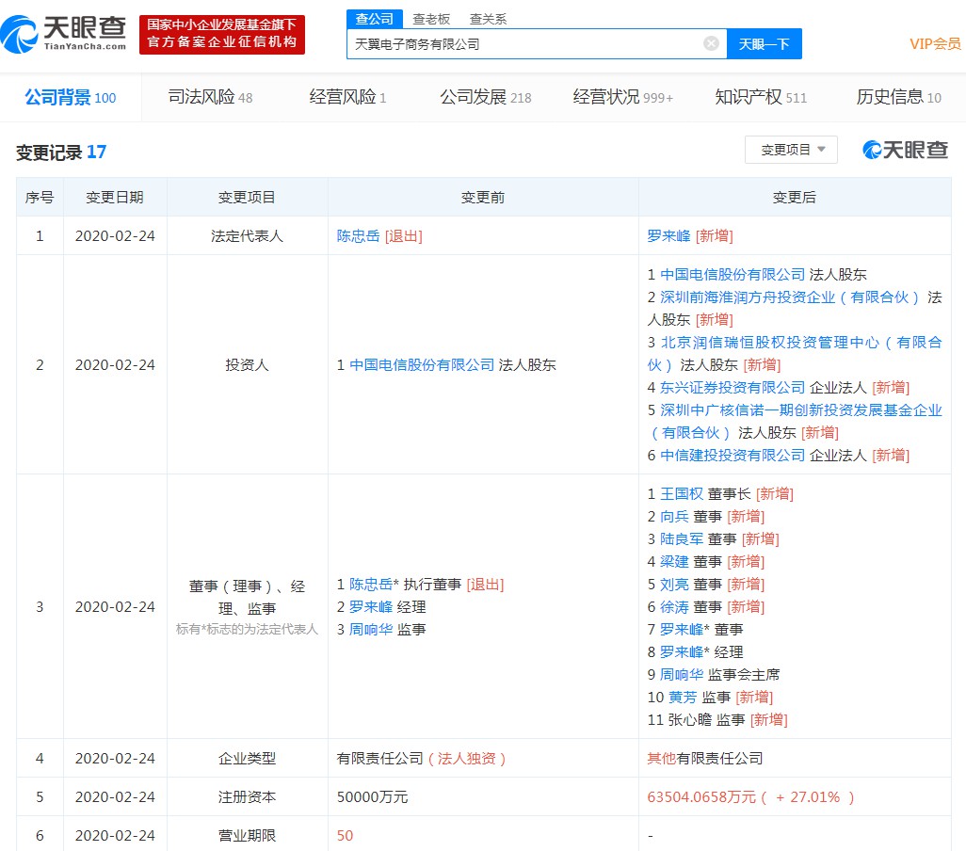This screenshot has height=851, width=966.
Task: Open 梁建 董事 link
Action: click(x=674, y=562)
